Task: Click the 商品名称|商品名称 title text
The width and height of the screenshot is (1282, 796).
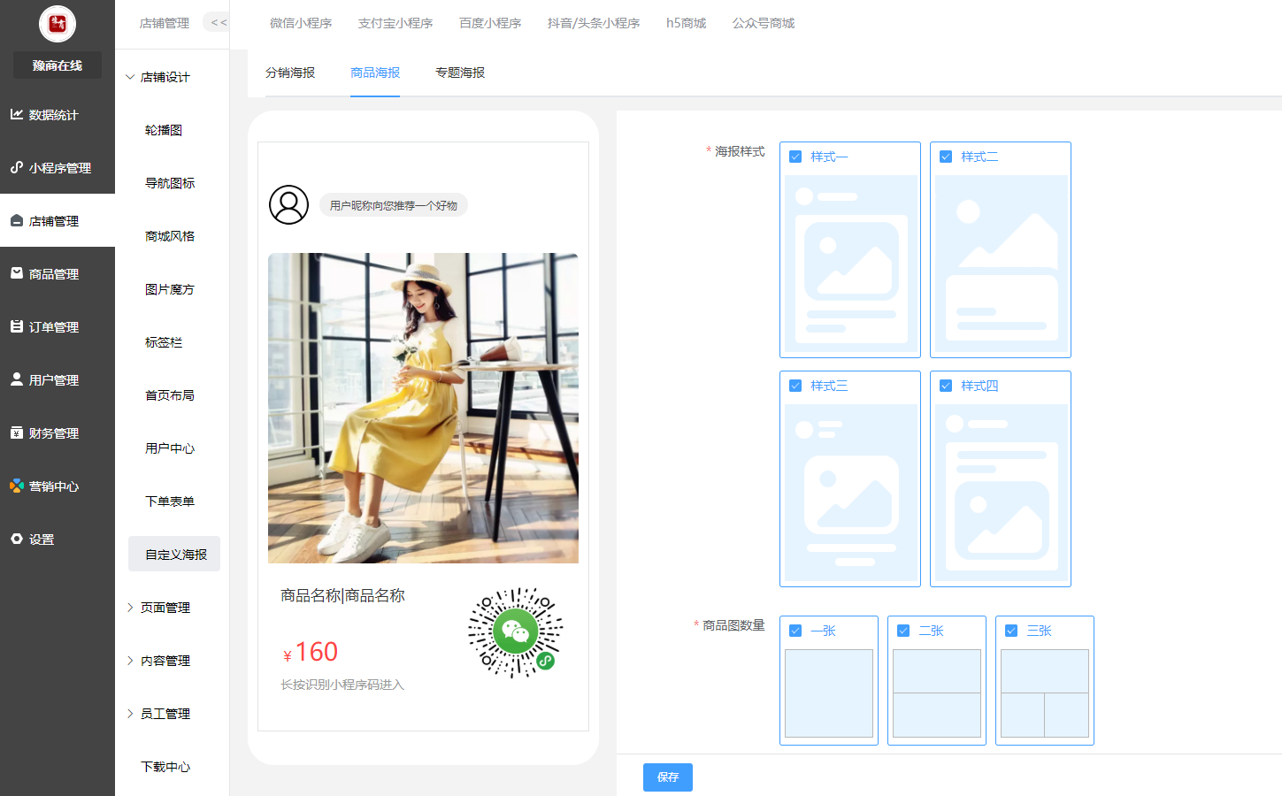Action: pos(342,595)
